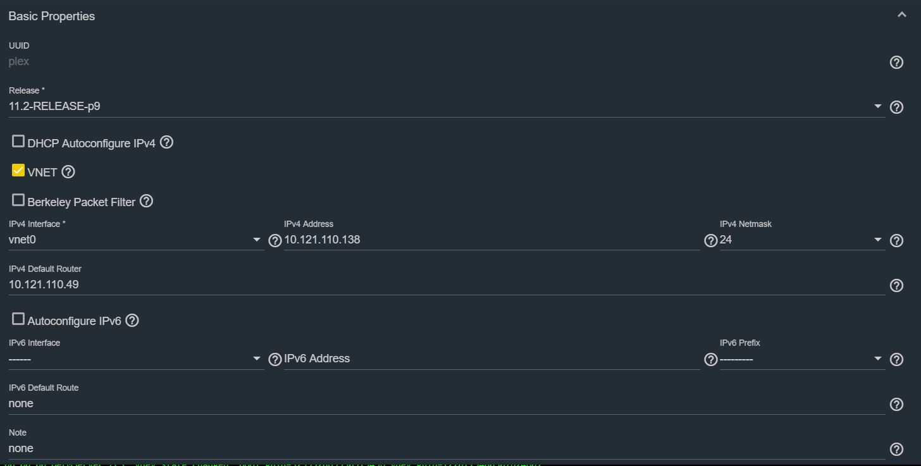Expand the IPv4 Interface vnet0 dropdown
This screenshot has width=921, height=466.
click(136, 240)
